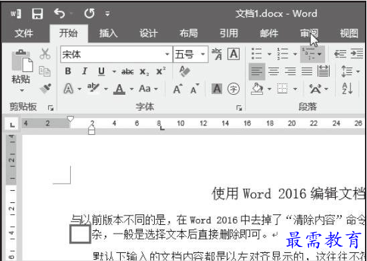Toggle subscript formatting
367x261 pixels.
click(x=144, y=71)
